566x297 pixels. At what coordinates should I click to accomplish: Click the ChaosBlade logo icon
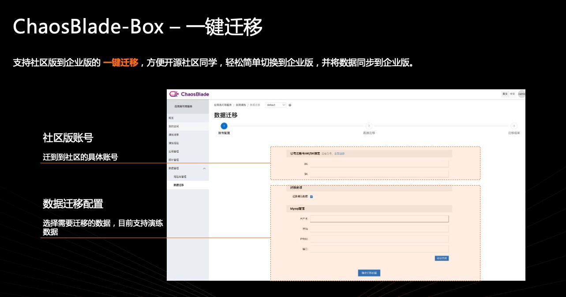point(174,94)
